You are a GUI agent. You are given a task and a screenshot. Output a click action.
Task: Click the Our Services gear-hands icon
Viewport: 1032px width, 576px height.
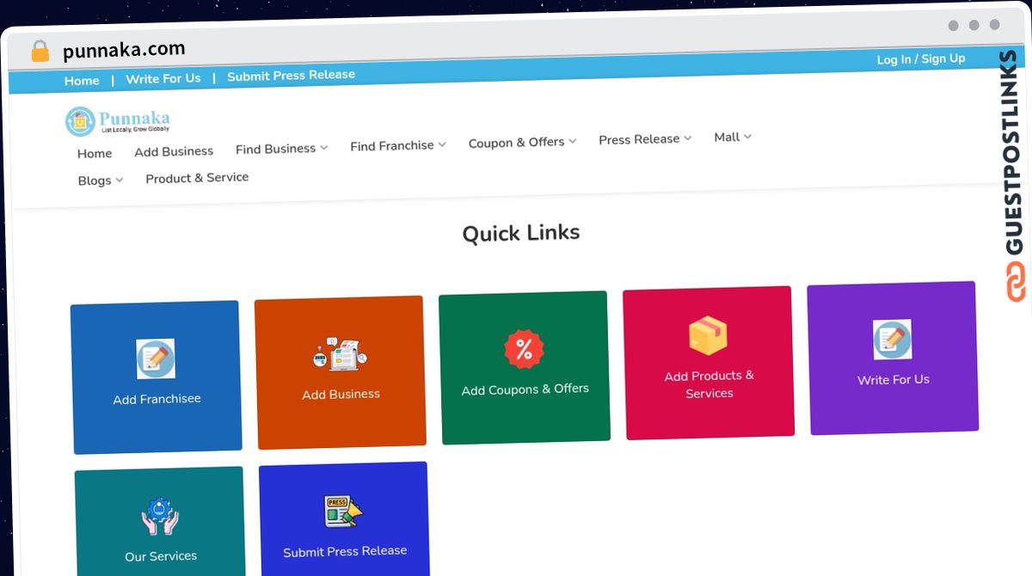[x=160, y=516]
